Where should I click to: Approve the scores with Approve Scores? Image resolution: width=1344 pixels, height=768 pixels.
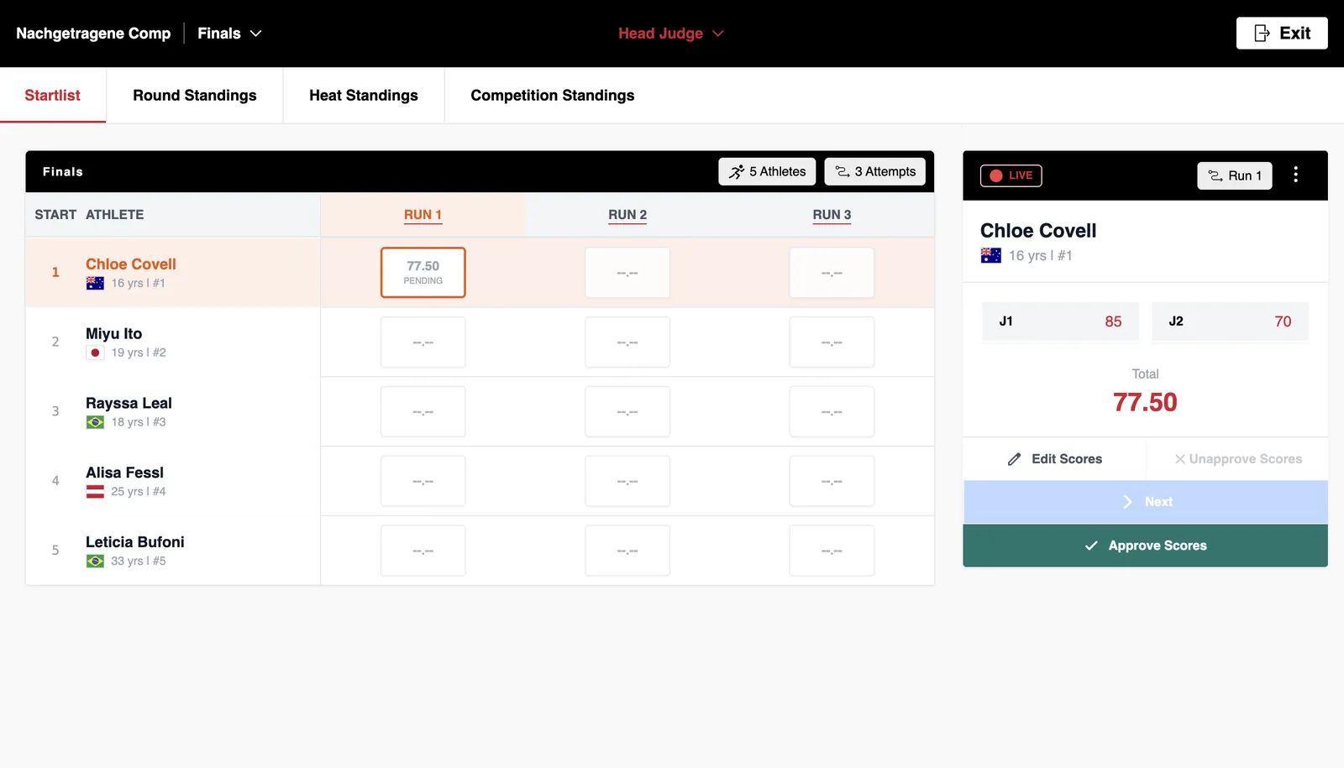(1146, 546)
